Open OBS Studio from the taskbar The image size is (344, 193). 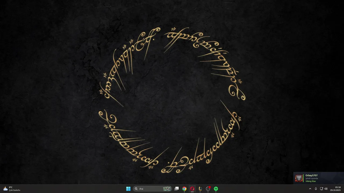tap(208, 189)
